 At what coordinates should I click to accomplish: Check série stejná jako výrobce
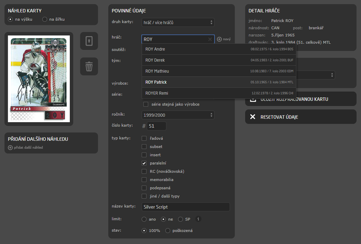coord(146,104)
